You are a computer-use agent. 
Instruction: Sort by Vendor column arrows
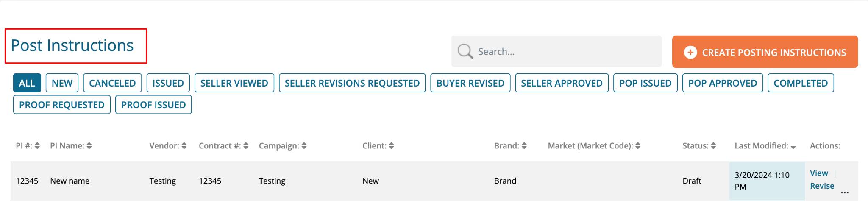coord(184,146)
